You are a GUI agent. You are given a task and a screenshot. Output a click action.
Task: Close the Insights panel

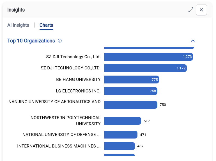(201, 10)
